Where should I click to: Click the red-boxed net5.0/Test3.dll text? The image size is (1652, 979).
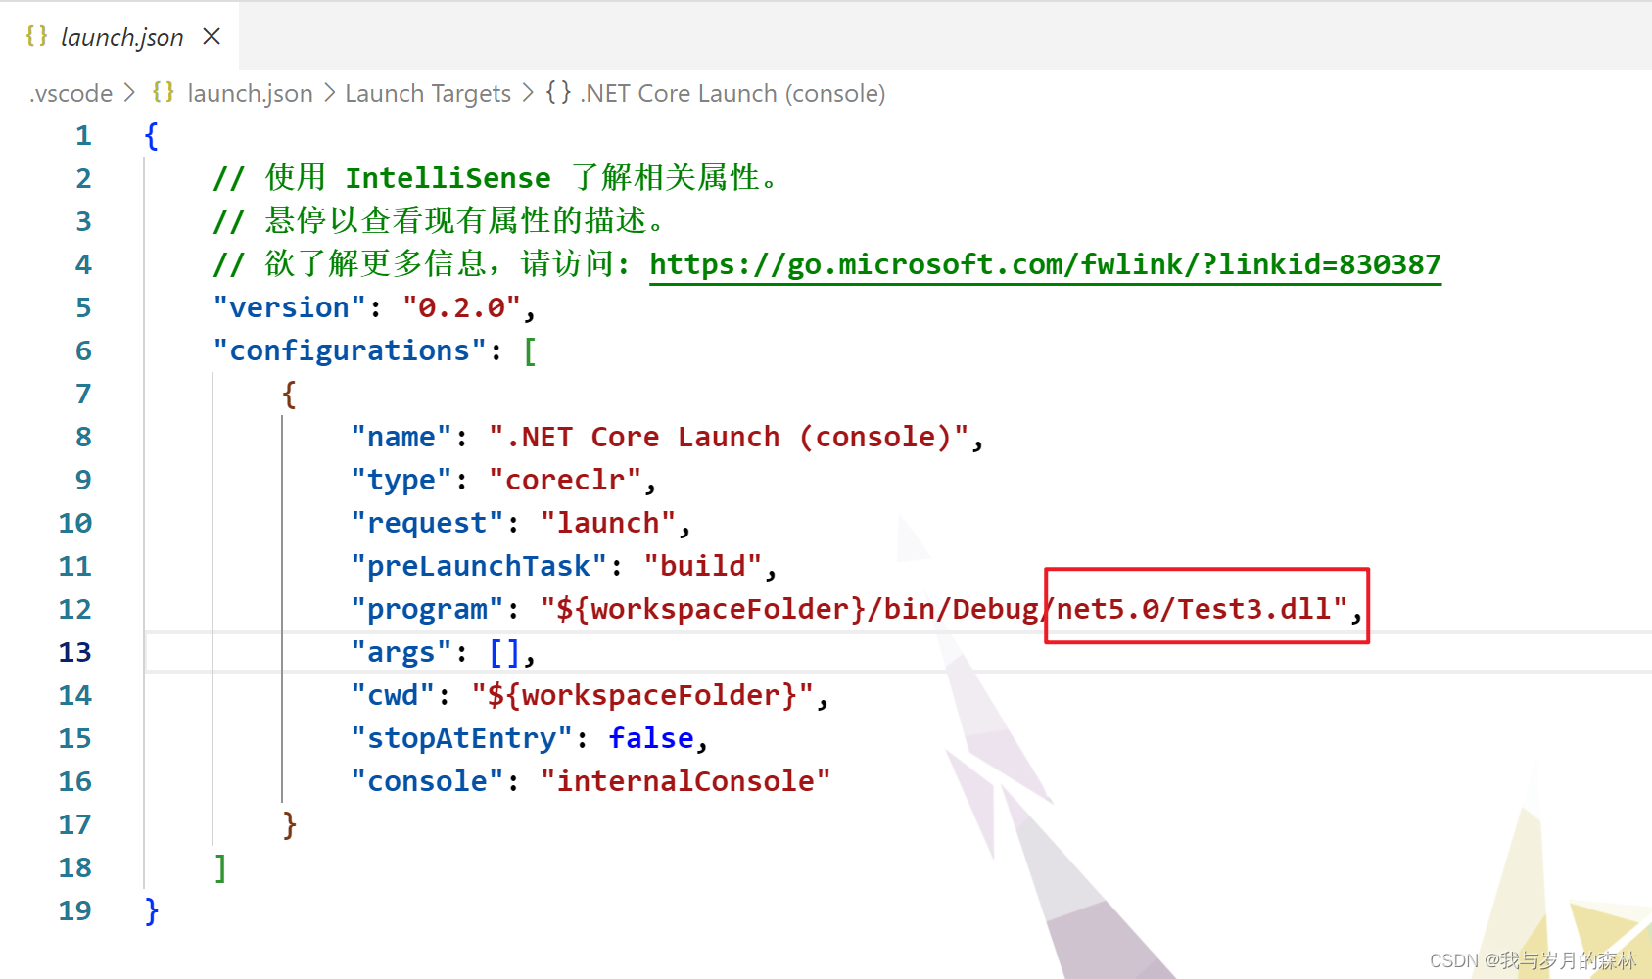[1197, 608]
